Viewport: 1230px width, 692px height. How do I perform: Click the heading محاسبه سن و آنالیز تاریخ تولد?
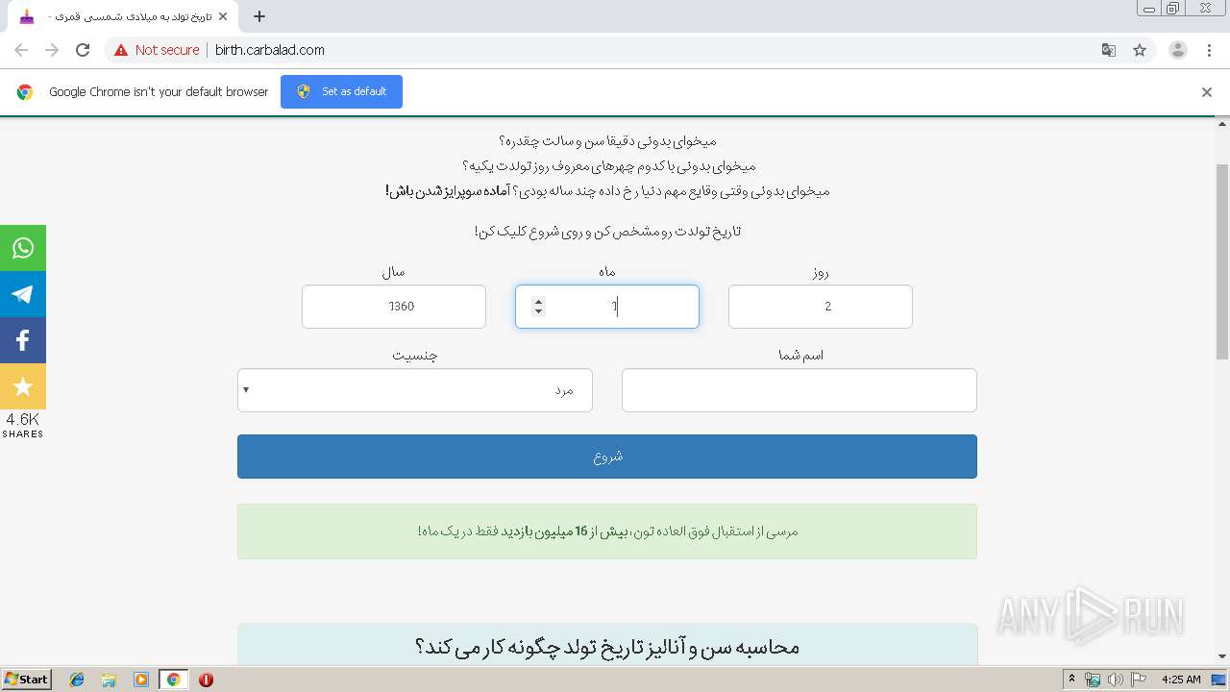607,647
